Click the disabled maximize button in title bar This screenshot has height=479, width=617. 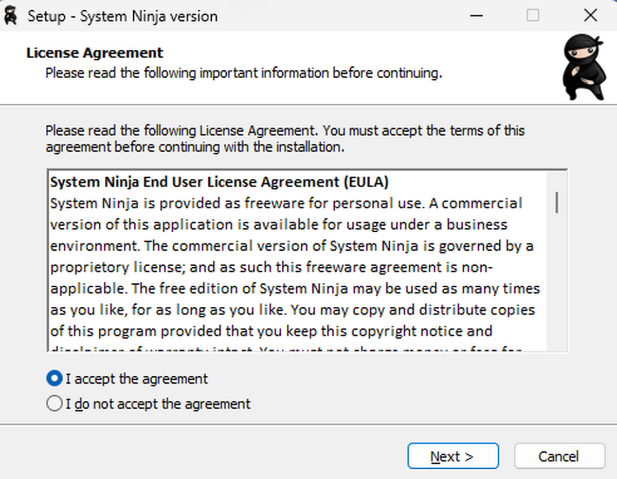coord(533,16)
